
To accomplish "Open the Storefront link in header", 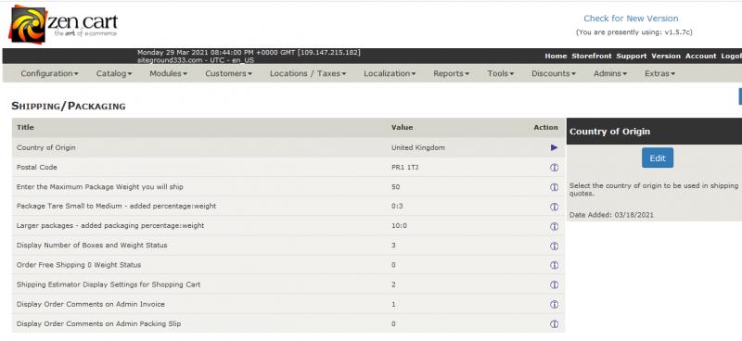I will 592,56.
